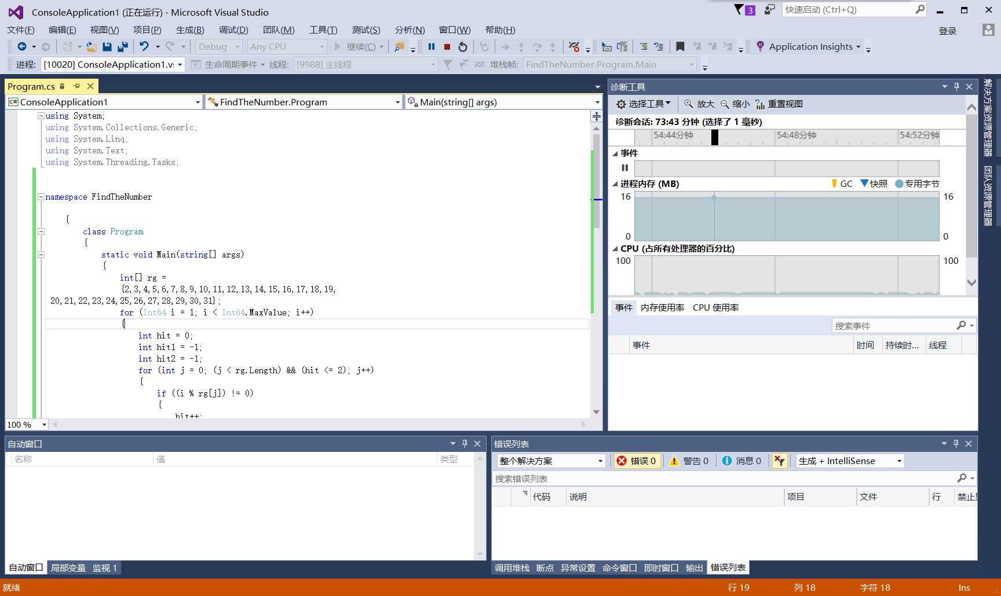This screenshot has height=596, width=1001.
Task: Click in the 搜索事件 search field
Action: (904, 326)
